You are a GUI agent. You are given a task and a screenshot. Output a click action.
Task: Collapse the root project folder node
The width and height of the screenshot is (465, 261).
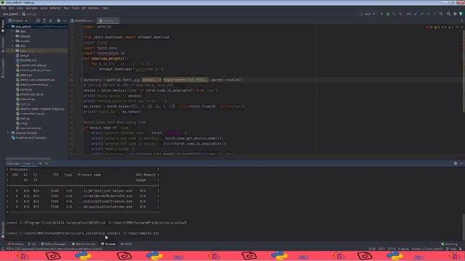tap(8, 26)
